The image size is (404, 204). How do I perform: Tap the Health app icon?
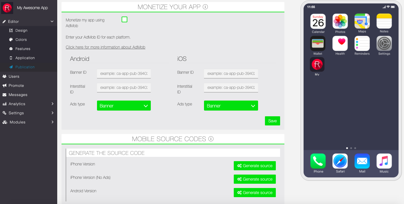point(340,43)
